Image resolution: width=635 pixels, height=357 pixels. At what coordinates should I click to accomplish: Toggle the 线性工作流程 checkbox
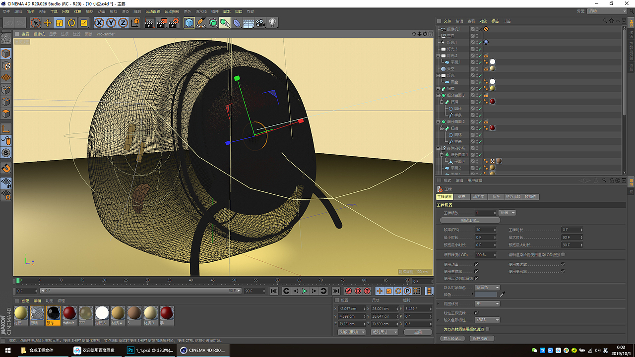coord(476,313)
